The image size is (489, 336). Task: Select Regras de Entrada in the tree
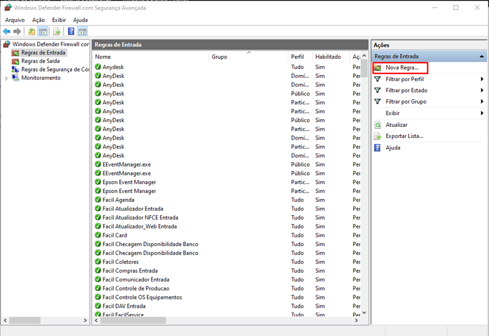(x=43, y=52)
